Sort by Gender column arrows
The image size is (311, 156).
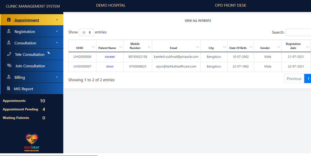279,47
